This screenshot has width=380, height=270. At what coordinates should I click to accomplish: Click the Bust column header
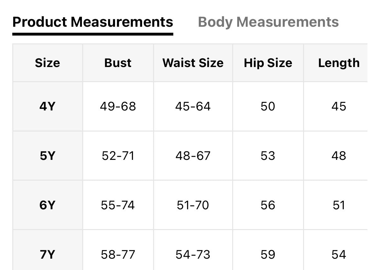pos(118,63)
